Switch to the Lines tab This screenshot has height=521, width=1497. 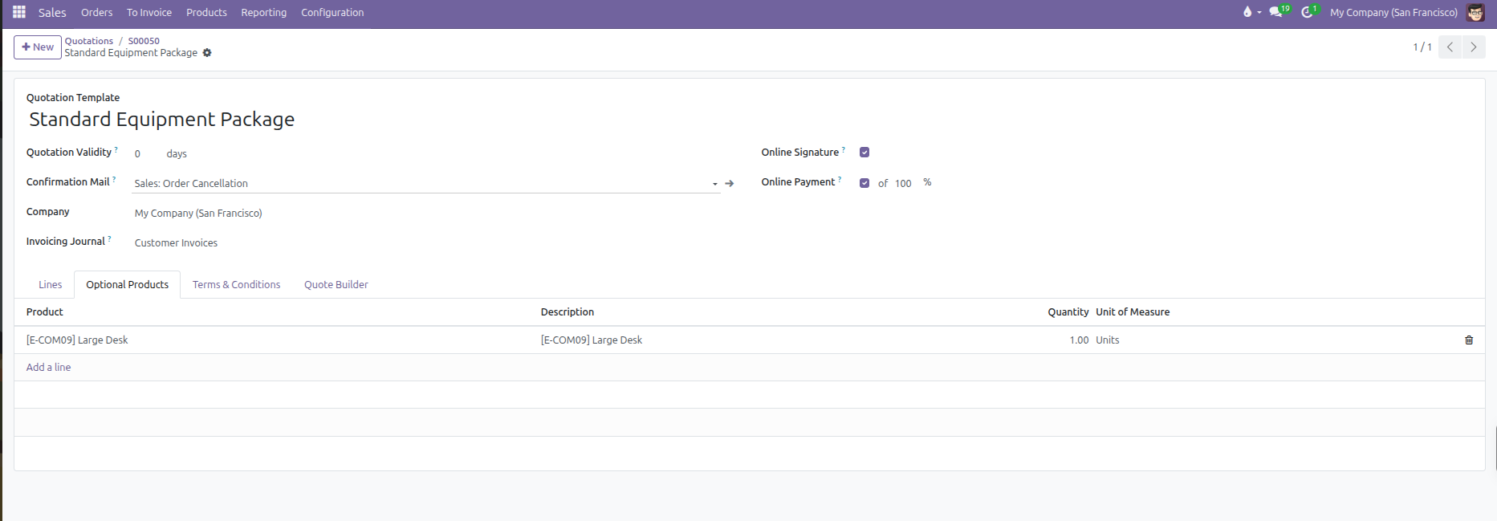pyautogui.click(x=50, y=285)
